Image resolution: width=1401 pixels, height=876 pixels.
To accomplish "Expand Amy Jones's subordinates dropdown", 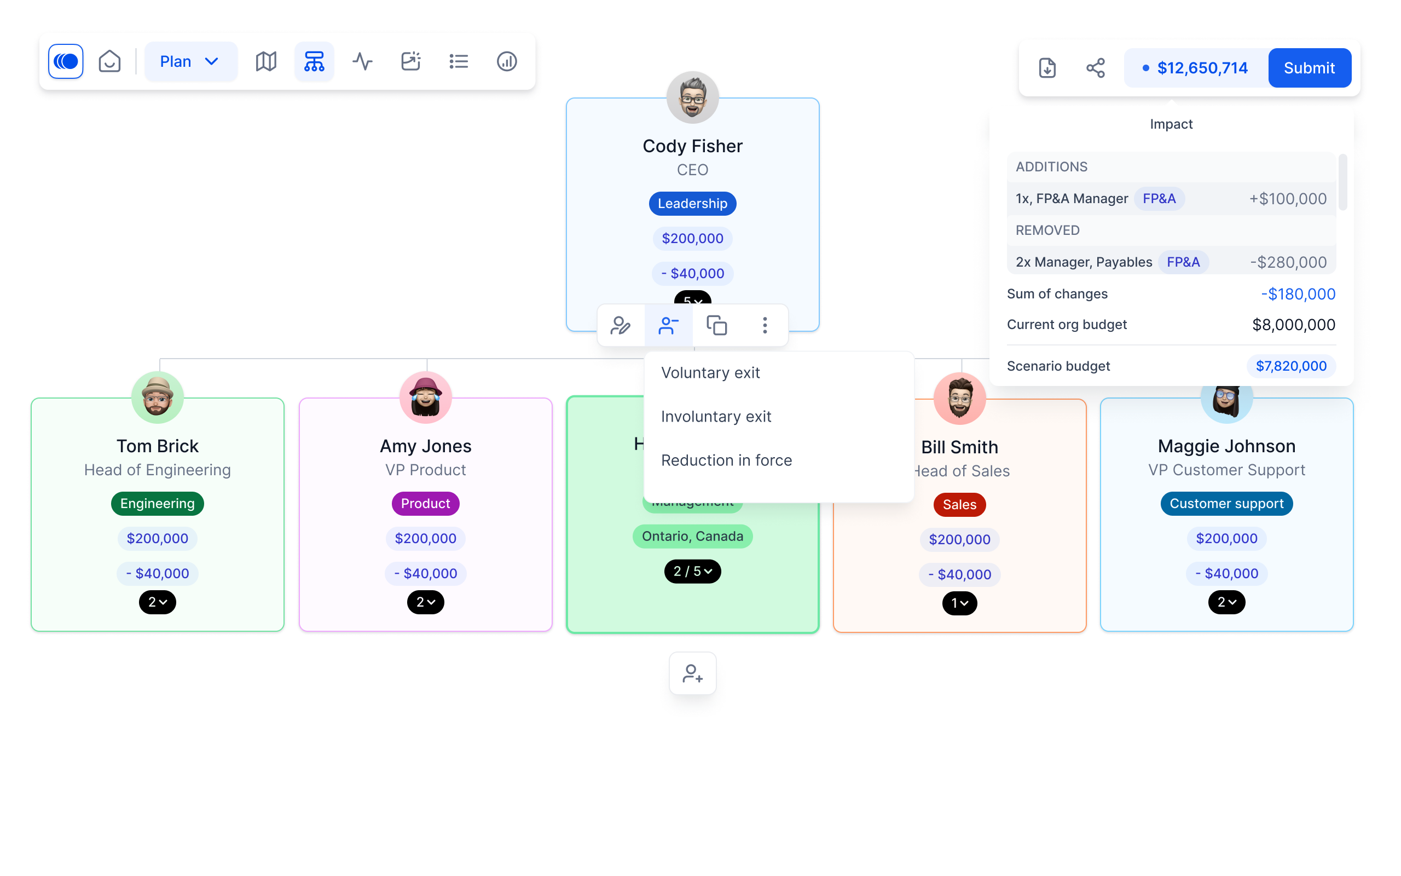I will coord(425,602).
